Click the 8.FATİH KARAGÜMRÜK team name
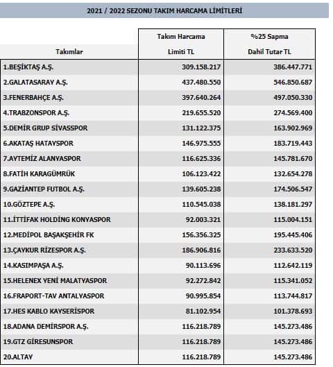Screen dimensions: 333x367 tap(39, 174)
